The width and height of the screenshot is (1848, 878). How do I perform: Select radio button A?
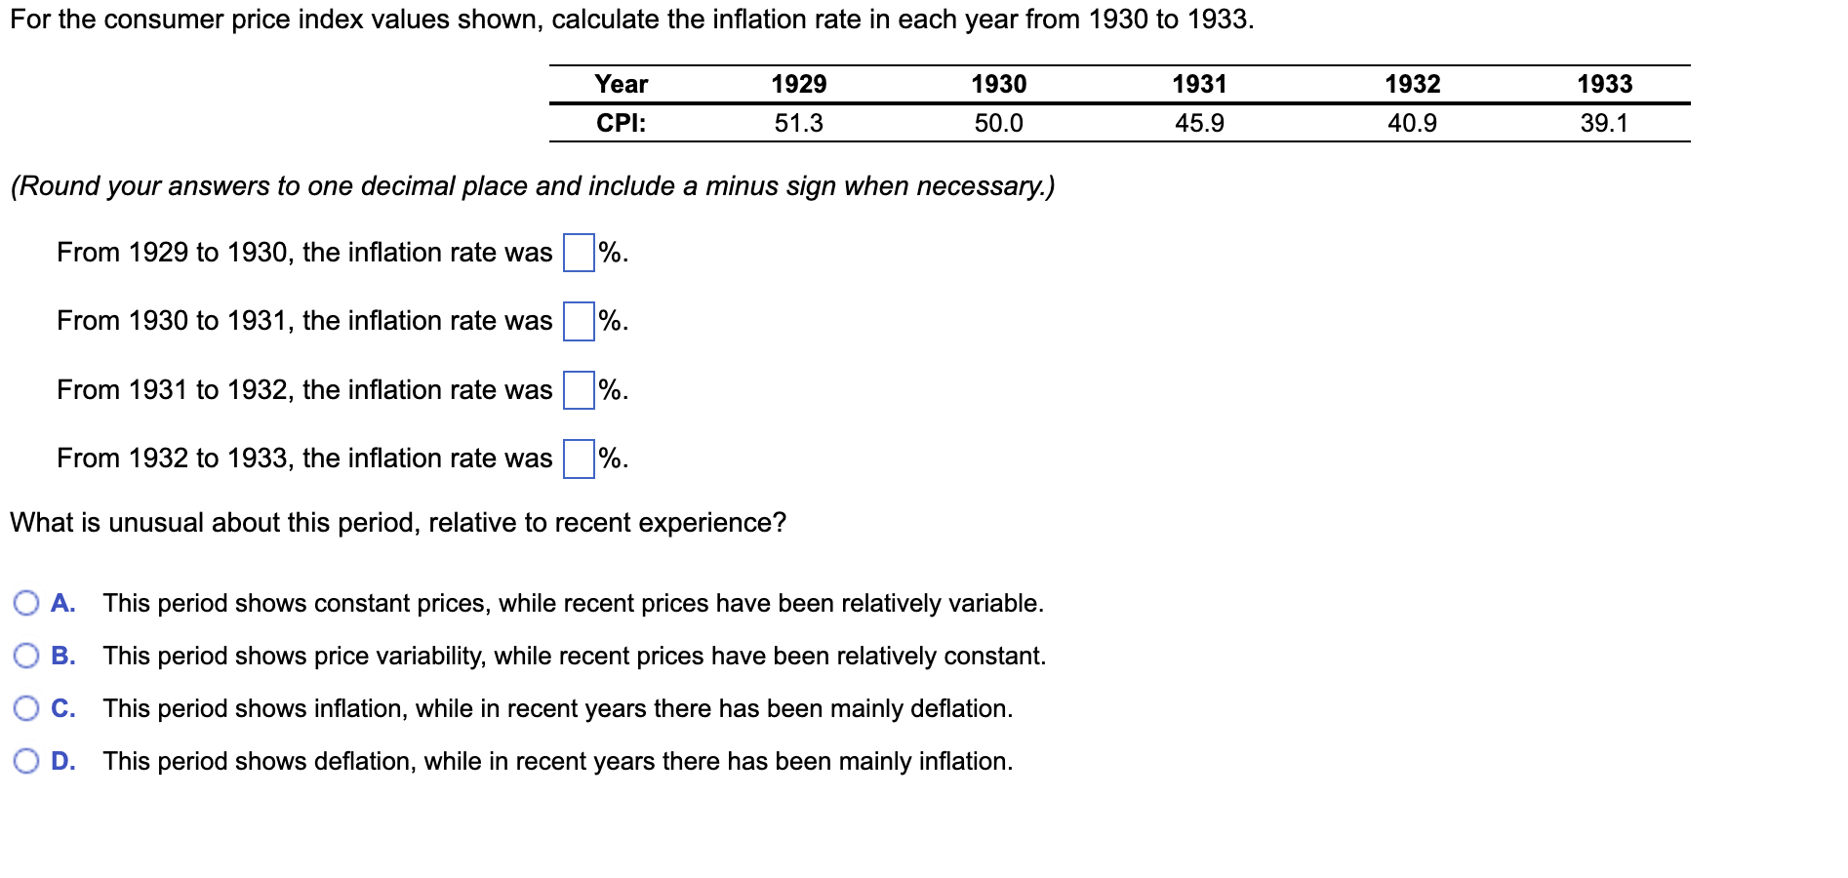(27, 604)
